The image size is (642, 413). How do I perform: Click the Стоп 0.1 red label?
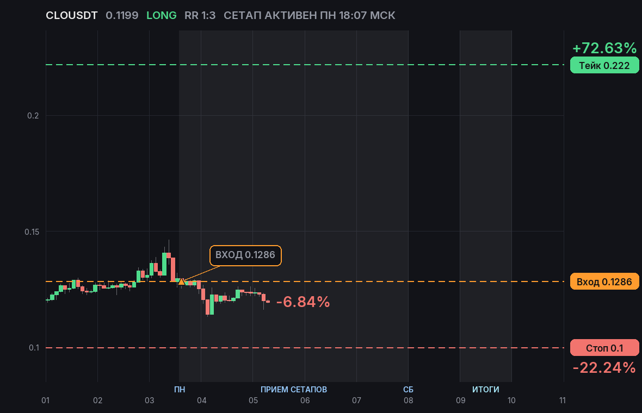click(x=604, y=348)
